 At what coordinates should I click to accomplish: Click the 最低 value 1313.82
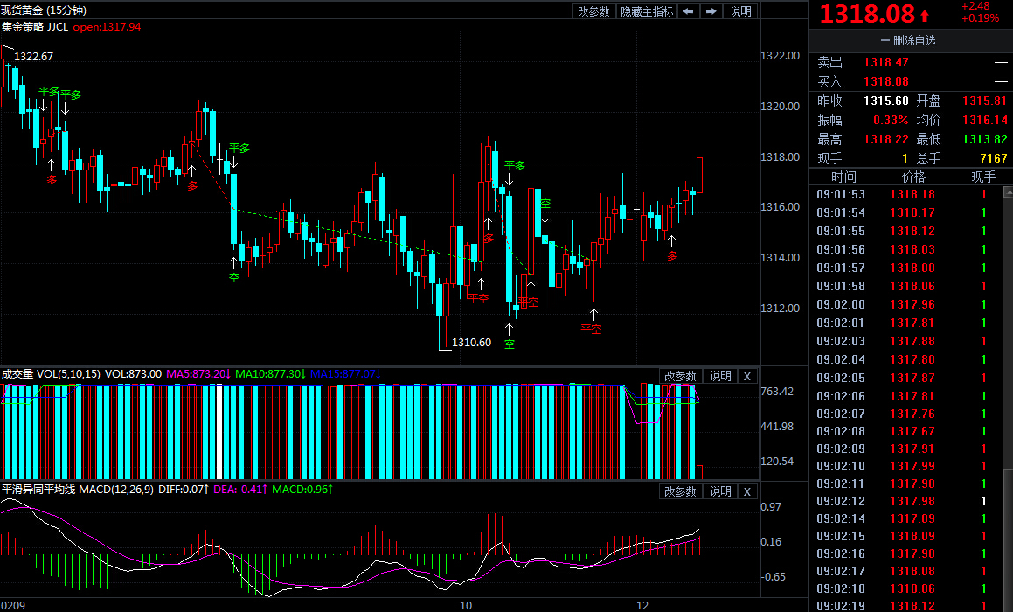click(984, 140)
